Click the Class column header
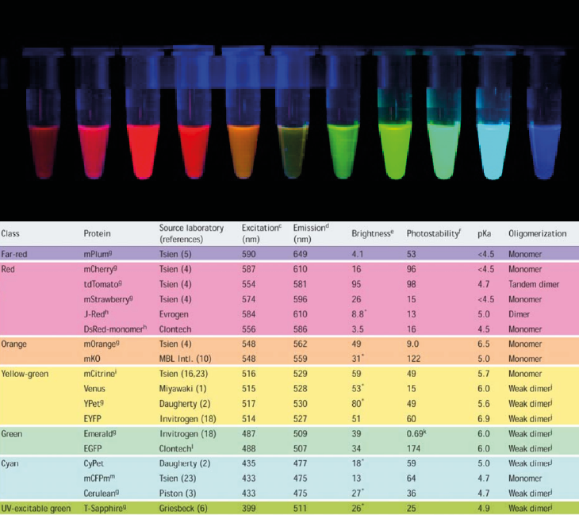The height and width of the screenshot is (515, 579). 11,234
